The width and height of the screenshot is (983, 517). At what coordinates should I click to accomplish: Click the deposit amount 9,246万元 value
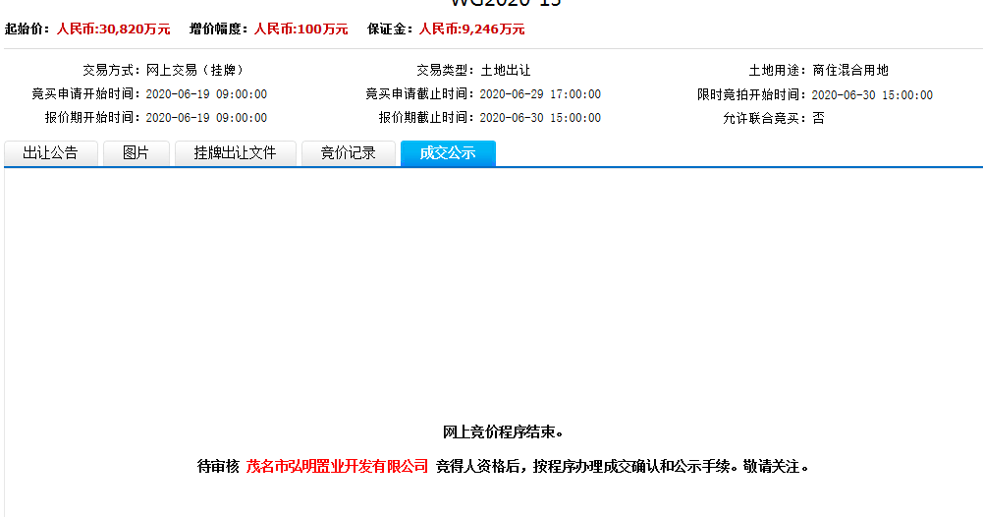click(x=471, y=29)
